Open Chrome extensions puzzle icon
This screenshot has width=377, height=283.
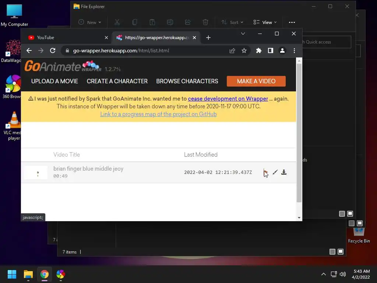pyautogui.click(x=259, y=50)
